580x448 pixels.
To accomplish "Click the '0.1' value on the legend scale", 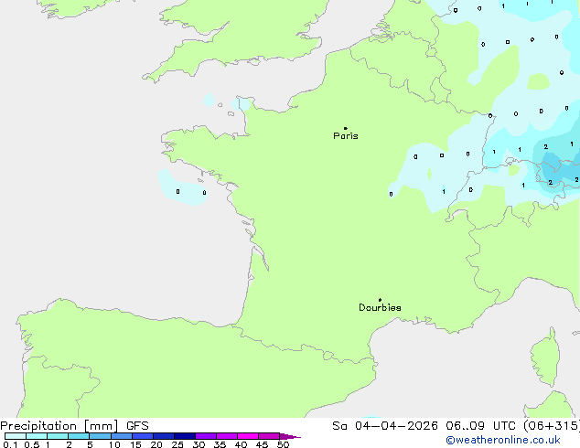I will point(9,444).
